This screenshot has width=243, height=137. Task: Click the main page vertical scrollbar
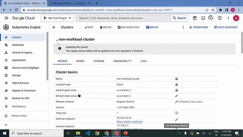(242, 43)
